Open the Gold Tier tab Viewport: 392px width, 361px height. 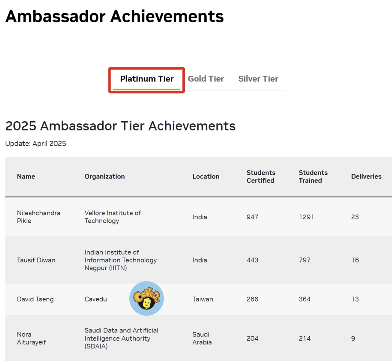pyautogui.click(x=206, y=79)
